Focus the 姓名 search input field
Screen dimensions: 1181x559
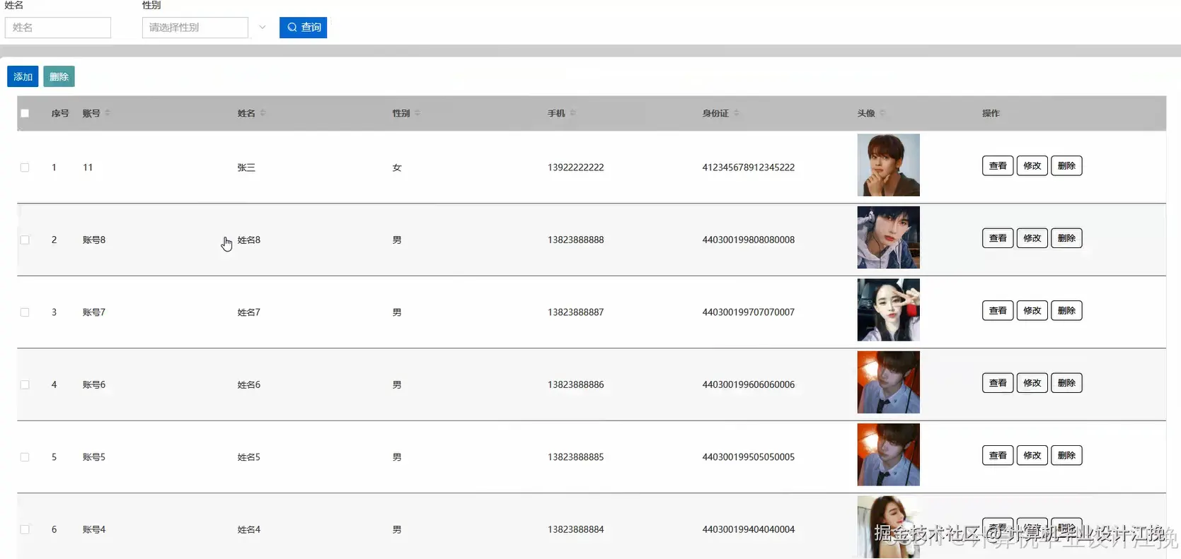pyautogui.click(x=58, y=28)
